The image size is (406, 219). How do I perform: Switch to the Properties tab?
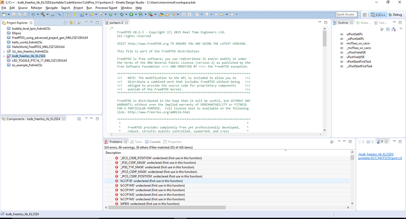pyautogui.click(x=172, y=142)
